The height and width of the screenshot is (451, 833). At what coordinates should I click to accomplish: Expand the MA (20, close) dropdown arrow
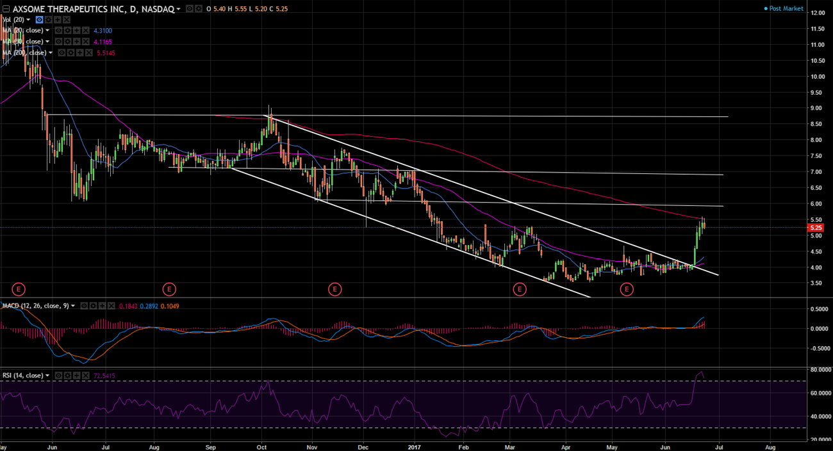pyautogui.click(x=47, y=31)
